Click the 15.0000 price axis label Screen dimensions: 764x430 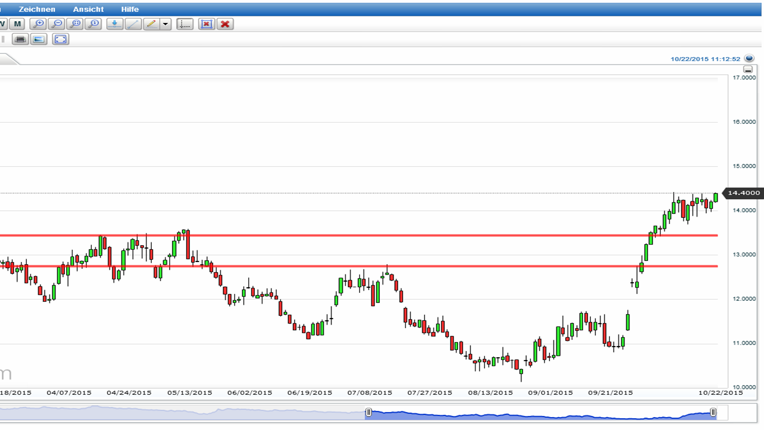744,166
